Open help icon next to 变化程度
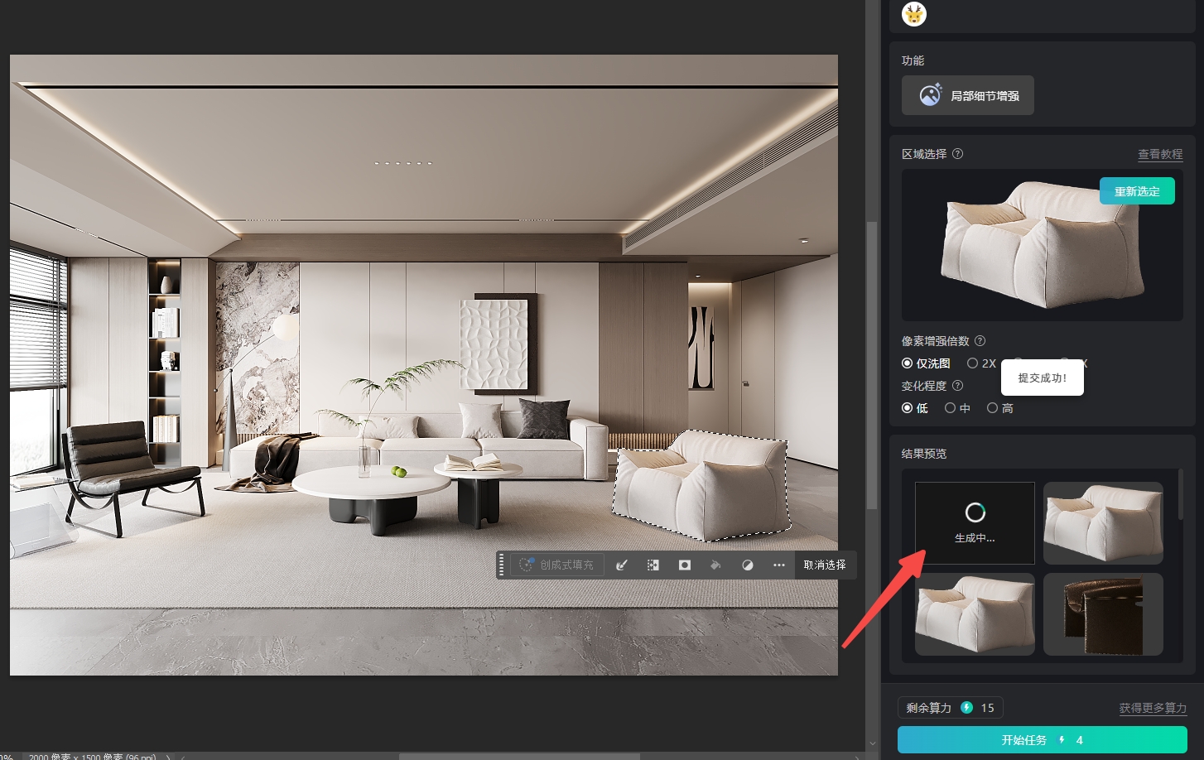The image size is (1204, 760). pyautogui.click(x=958, y=386)
